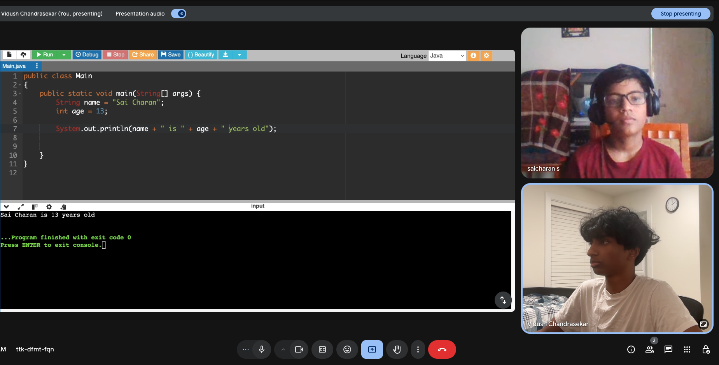Open host controls lock icon

click(706, 349)
